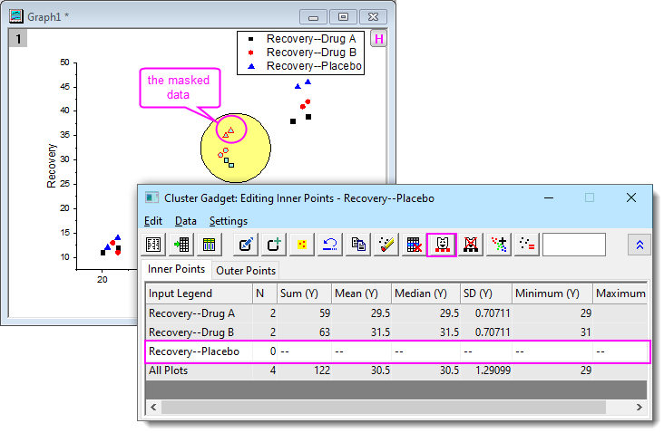Click the copy pages toolbar icon
This screenshot has width=664, height=433.
click(358, 245)
